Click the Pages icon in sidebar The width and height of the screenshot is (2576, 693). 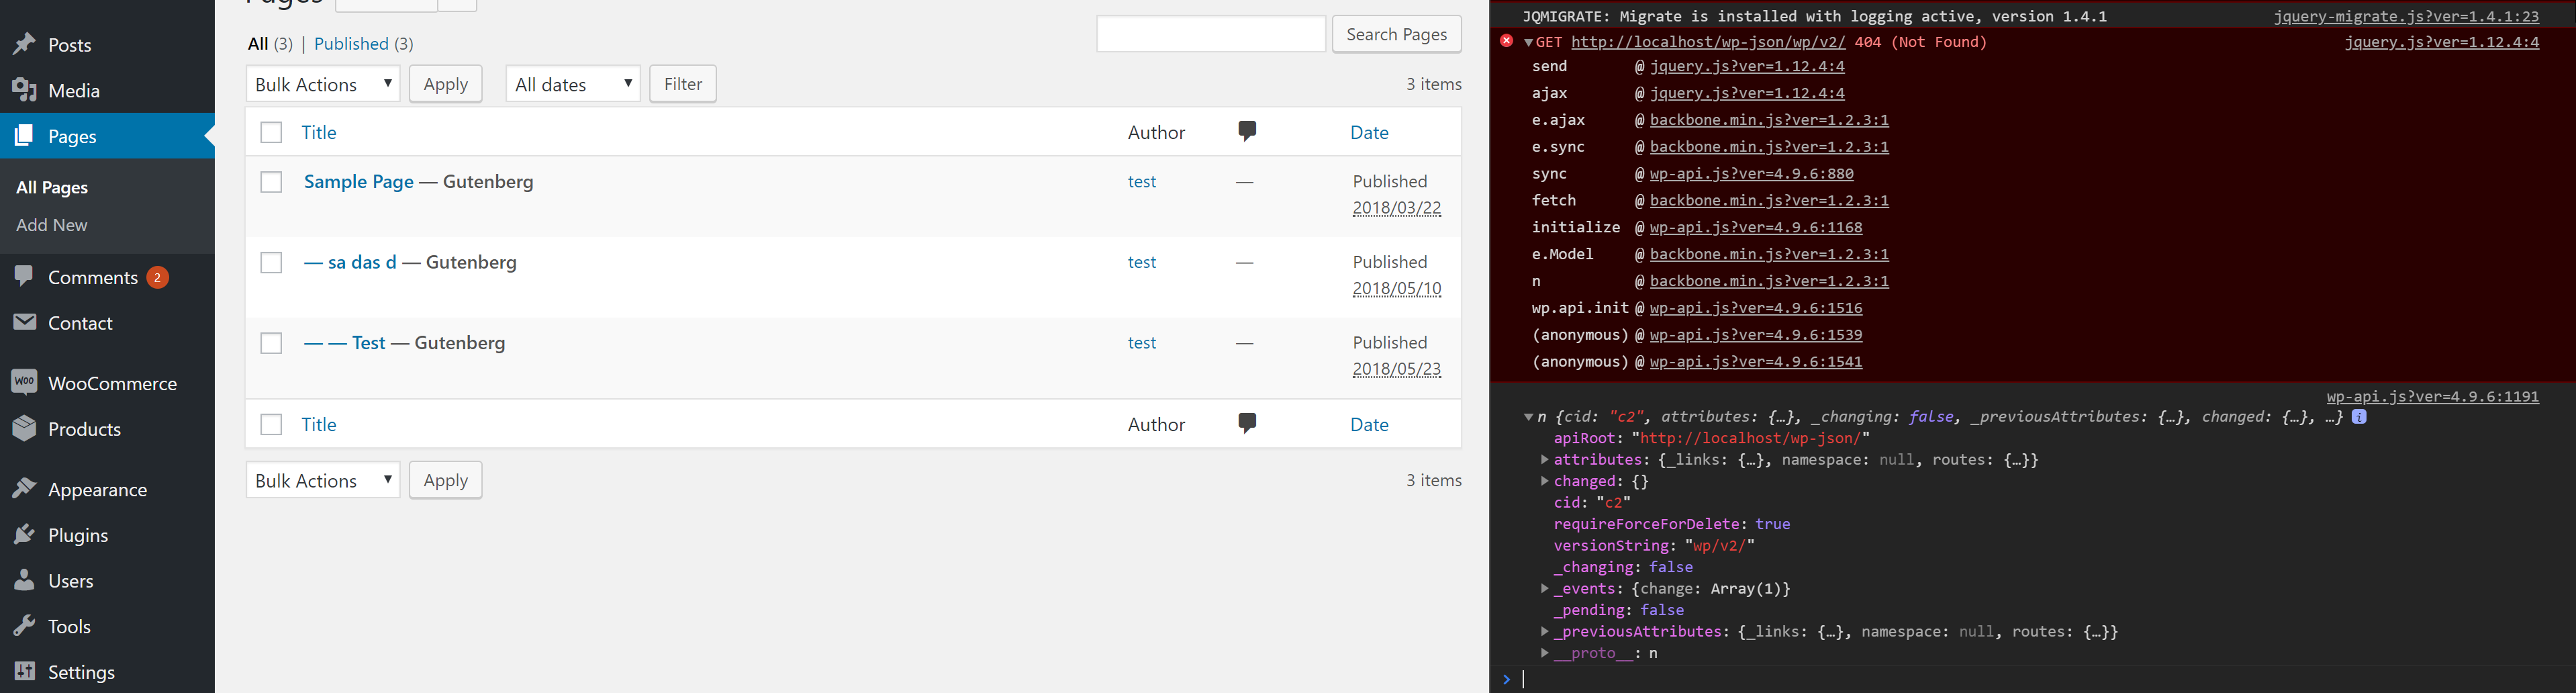tap(25, 136)
